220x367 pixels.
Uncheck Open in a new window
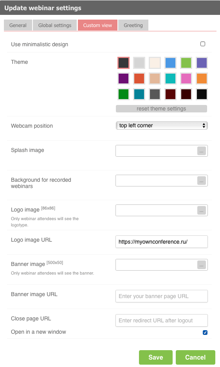pos(205,333)
